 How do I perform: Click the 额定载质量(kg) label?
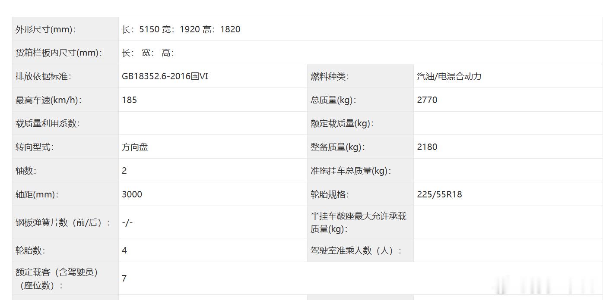(x=342, y=123)
